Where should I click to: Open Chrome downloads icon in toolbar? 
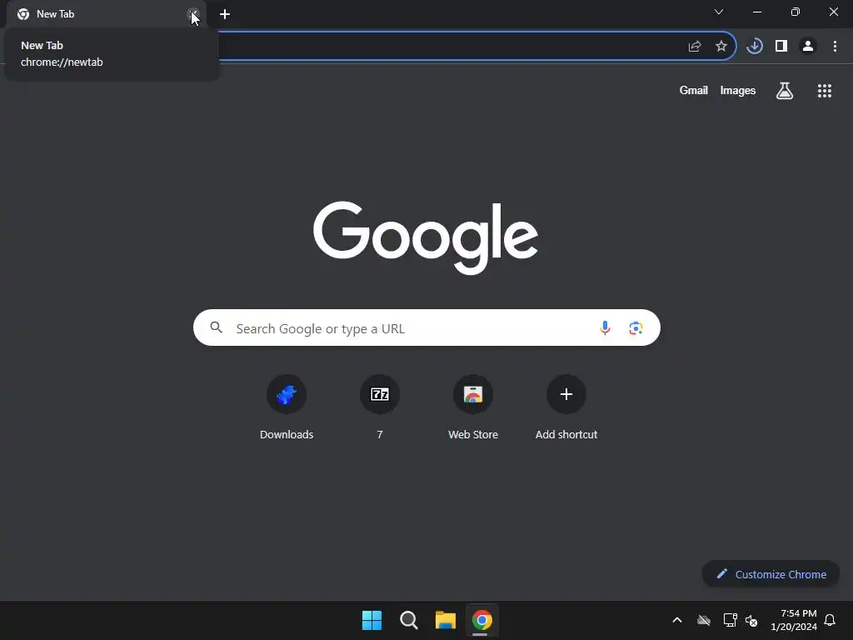tap(755, 47)
